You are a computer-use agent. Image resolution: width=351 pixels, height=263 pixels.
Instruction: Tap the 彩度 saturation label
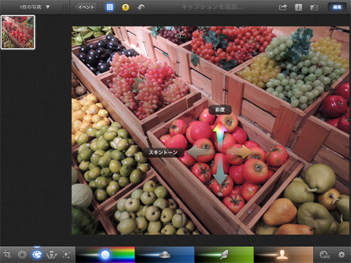coord(220,110)
